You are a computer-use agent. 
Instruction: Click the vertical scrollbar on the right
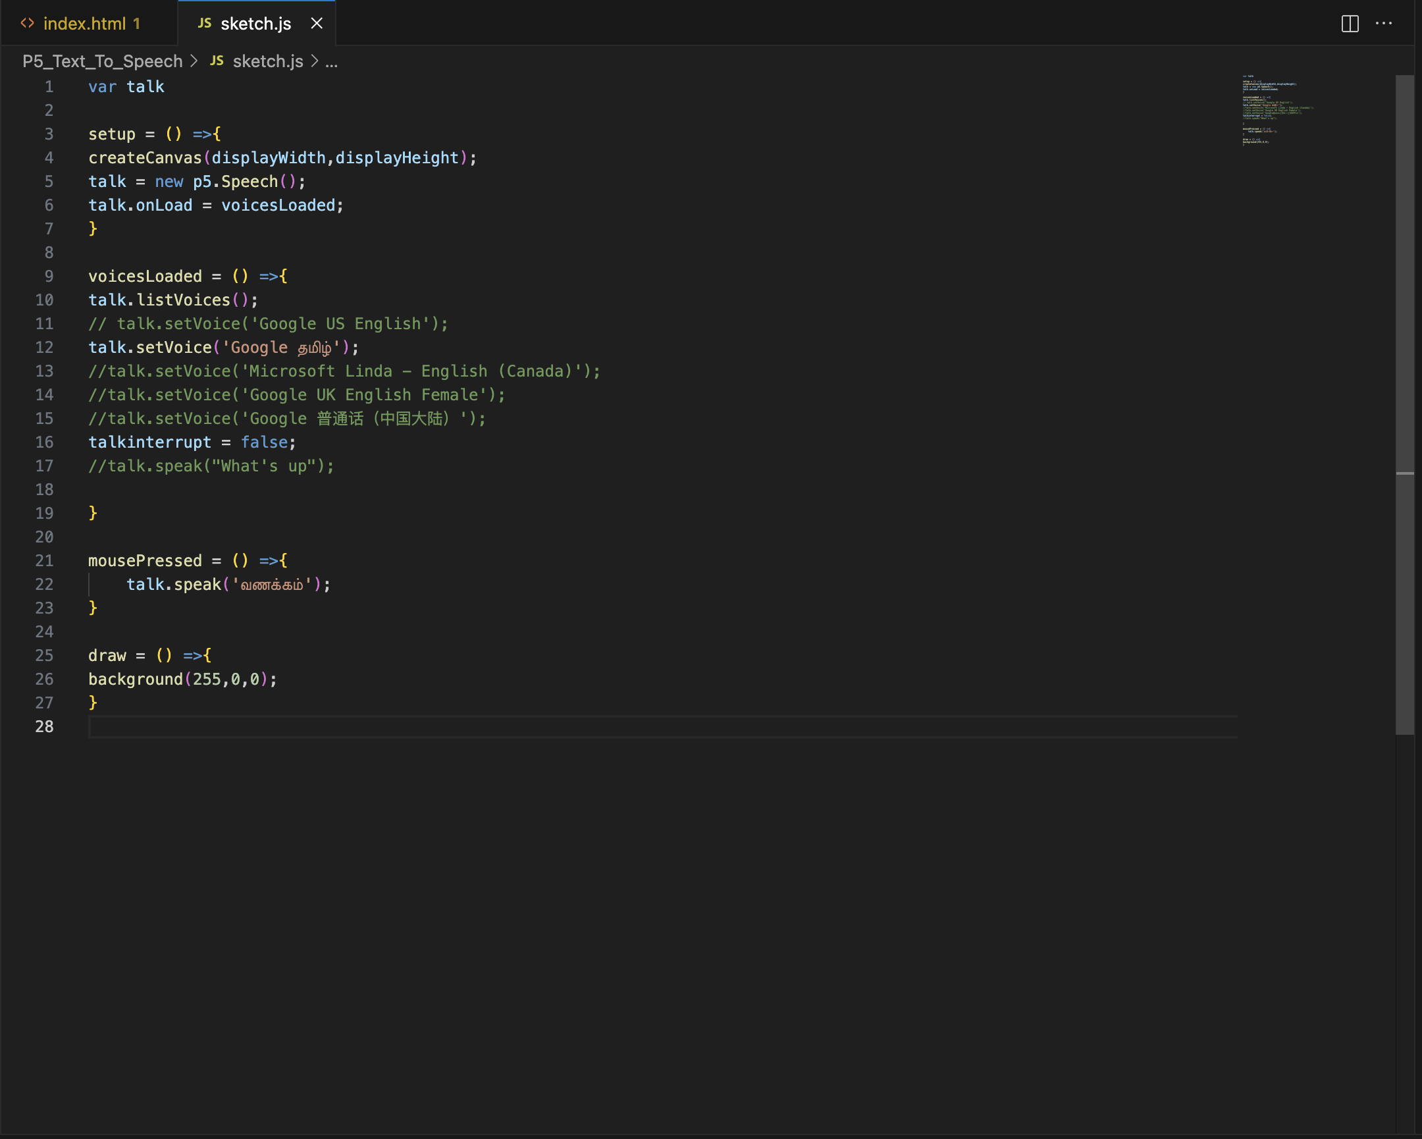pyautogui.click(x=1407, y=330)
